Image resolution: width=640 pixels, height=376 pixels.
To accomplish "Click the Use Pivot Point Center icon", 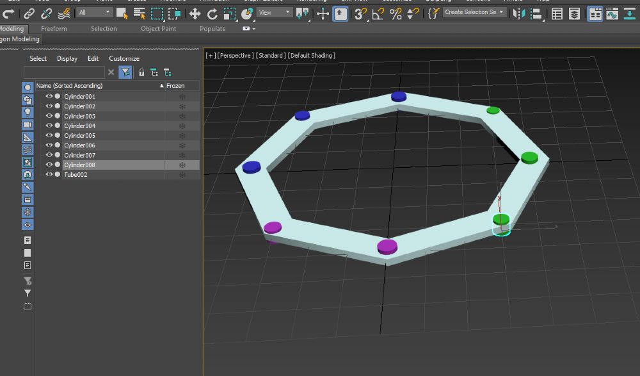I will (x=303, y=14).
